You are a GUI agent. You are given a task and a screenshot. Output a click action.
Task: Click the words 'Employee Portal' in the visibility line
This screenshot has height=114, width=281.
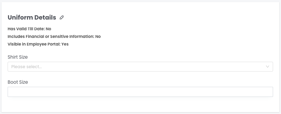click(44, 44)
